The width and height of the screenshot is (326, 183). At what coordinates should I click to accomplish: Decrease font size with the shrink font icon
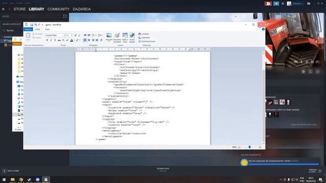tap(79, 35)
